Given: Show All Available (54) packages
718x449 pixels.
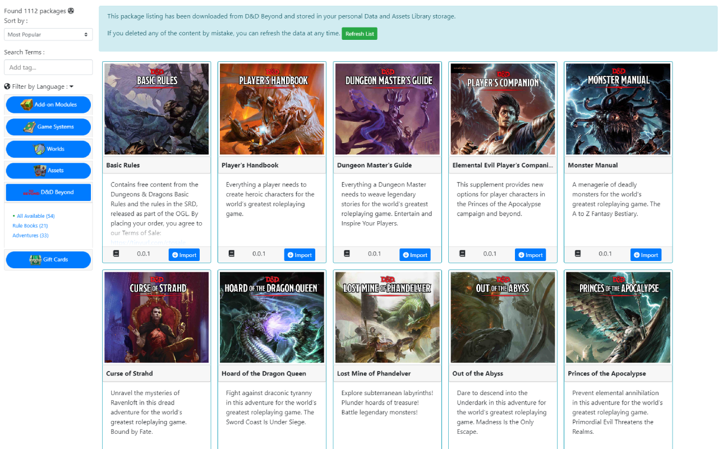Looking at the screenshot, I should [x=35, y=216].
